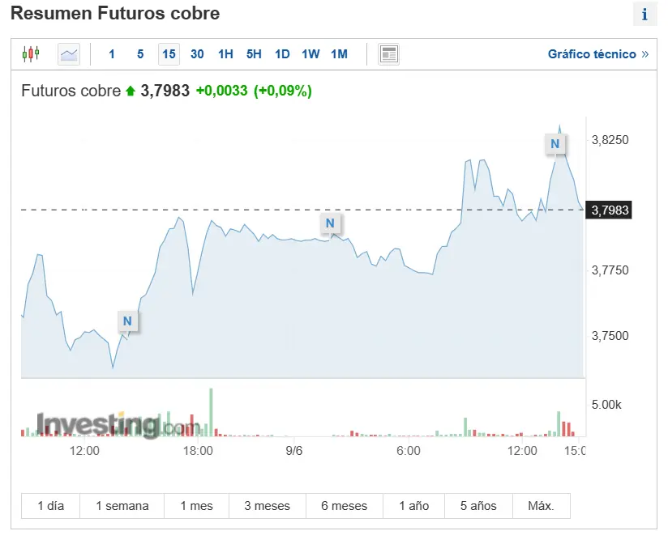Click the rightmost N news marker
This screenshot has height=548, width=668.
point(555,144)
